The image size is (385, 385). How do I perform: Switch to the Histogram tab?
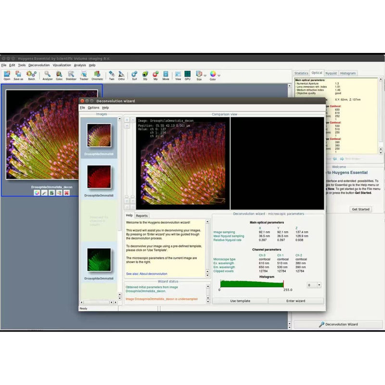point(347,73)
